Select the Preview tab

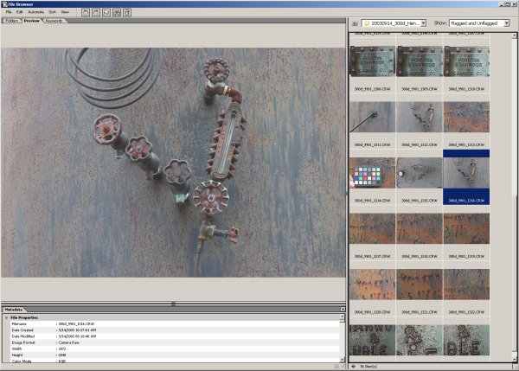click(x=31, y=21)
